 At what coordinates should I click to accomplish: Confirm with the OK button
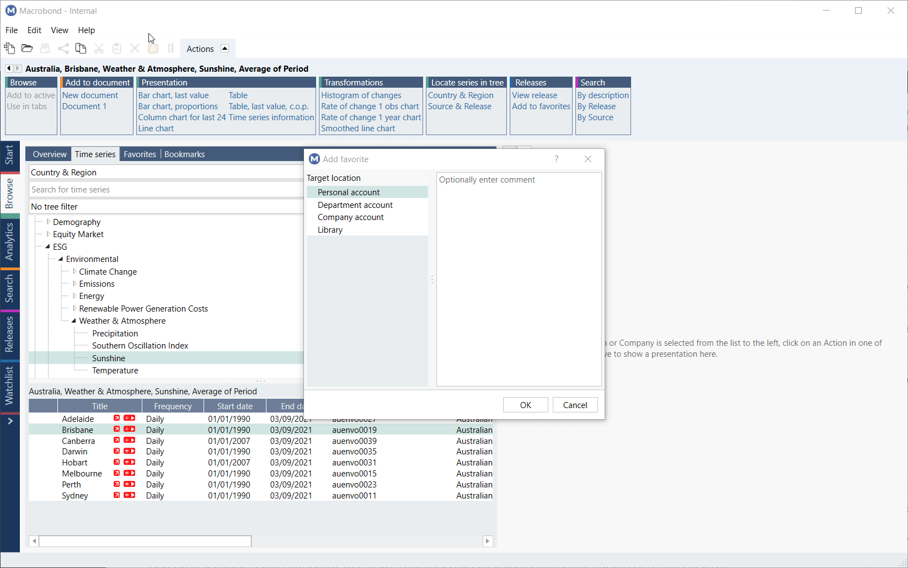526,405
